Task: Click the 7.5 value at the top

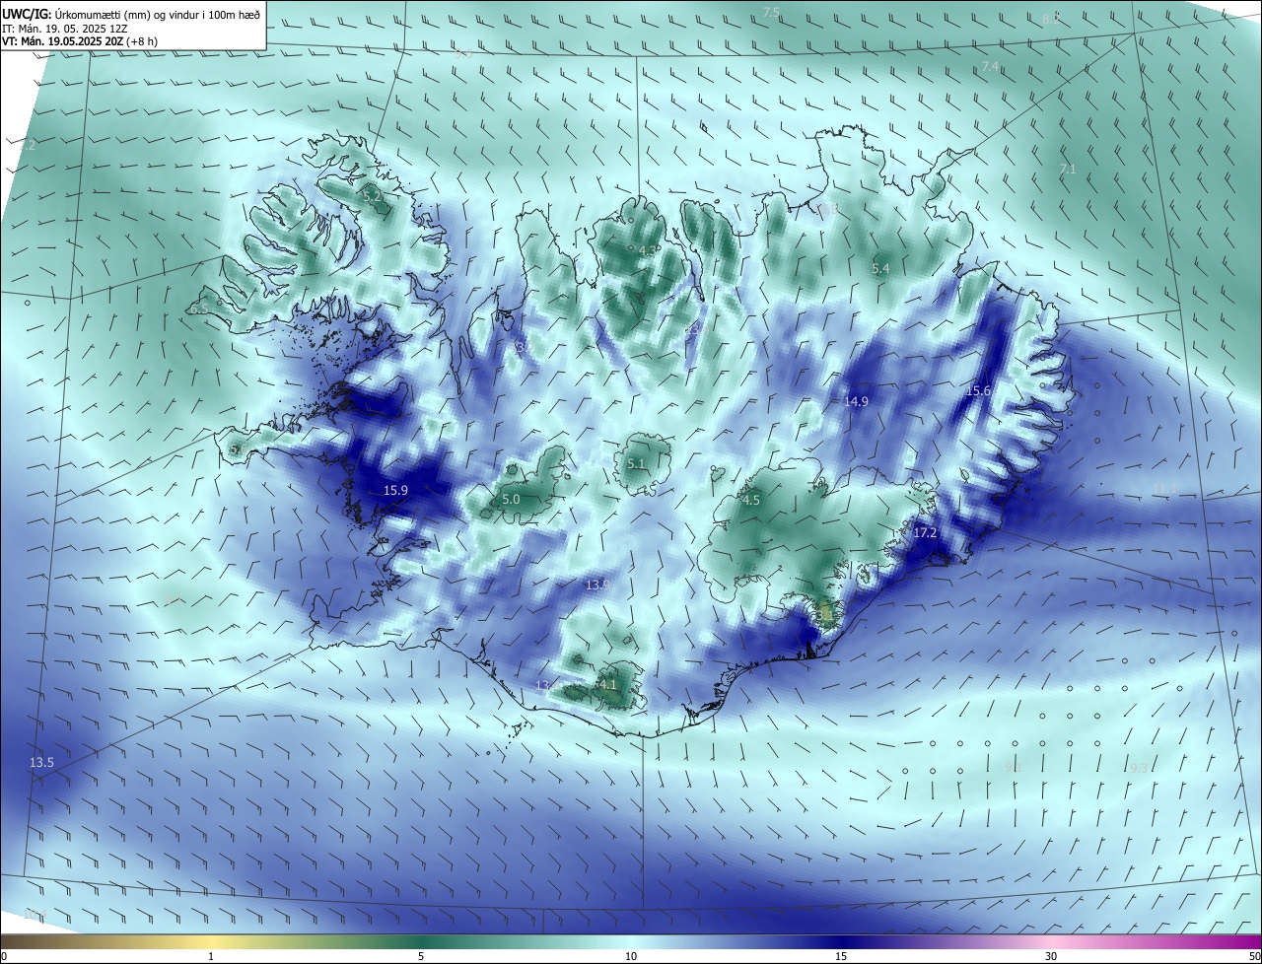Action: pyautogui.click(x=771, y=12)
